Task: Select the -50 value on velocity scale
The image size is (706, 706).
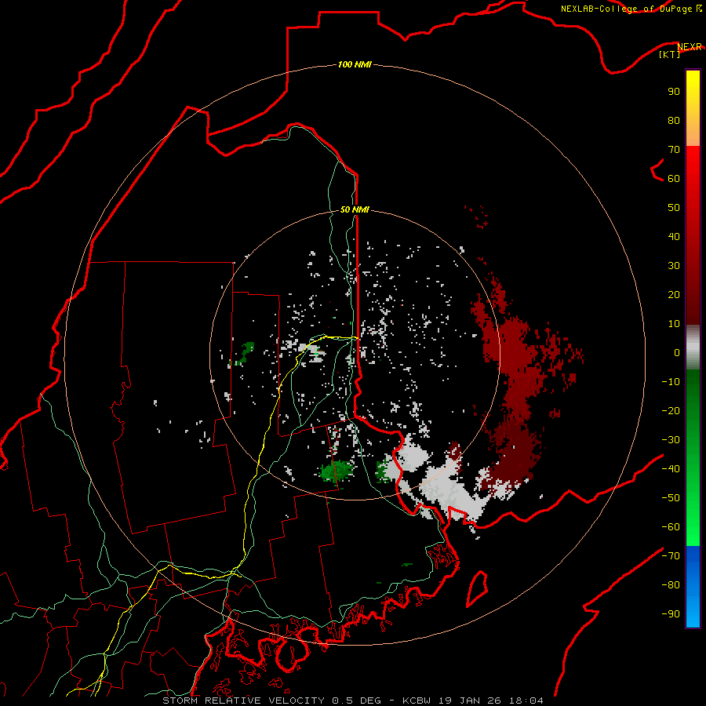Action: point(671,498)
